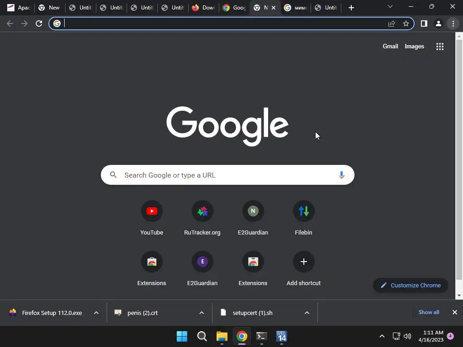Open Google apps grid
463x347 pixels.
tap(440, 47)
